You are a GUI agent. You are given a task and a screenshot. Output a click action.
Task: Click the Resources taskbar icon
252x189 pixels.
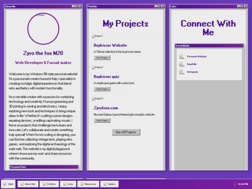[82, 184]
